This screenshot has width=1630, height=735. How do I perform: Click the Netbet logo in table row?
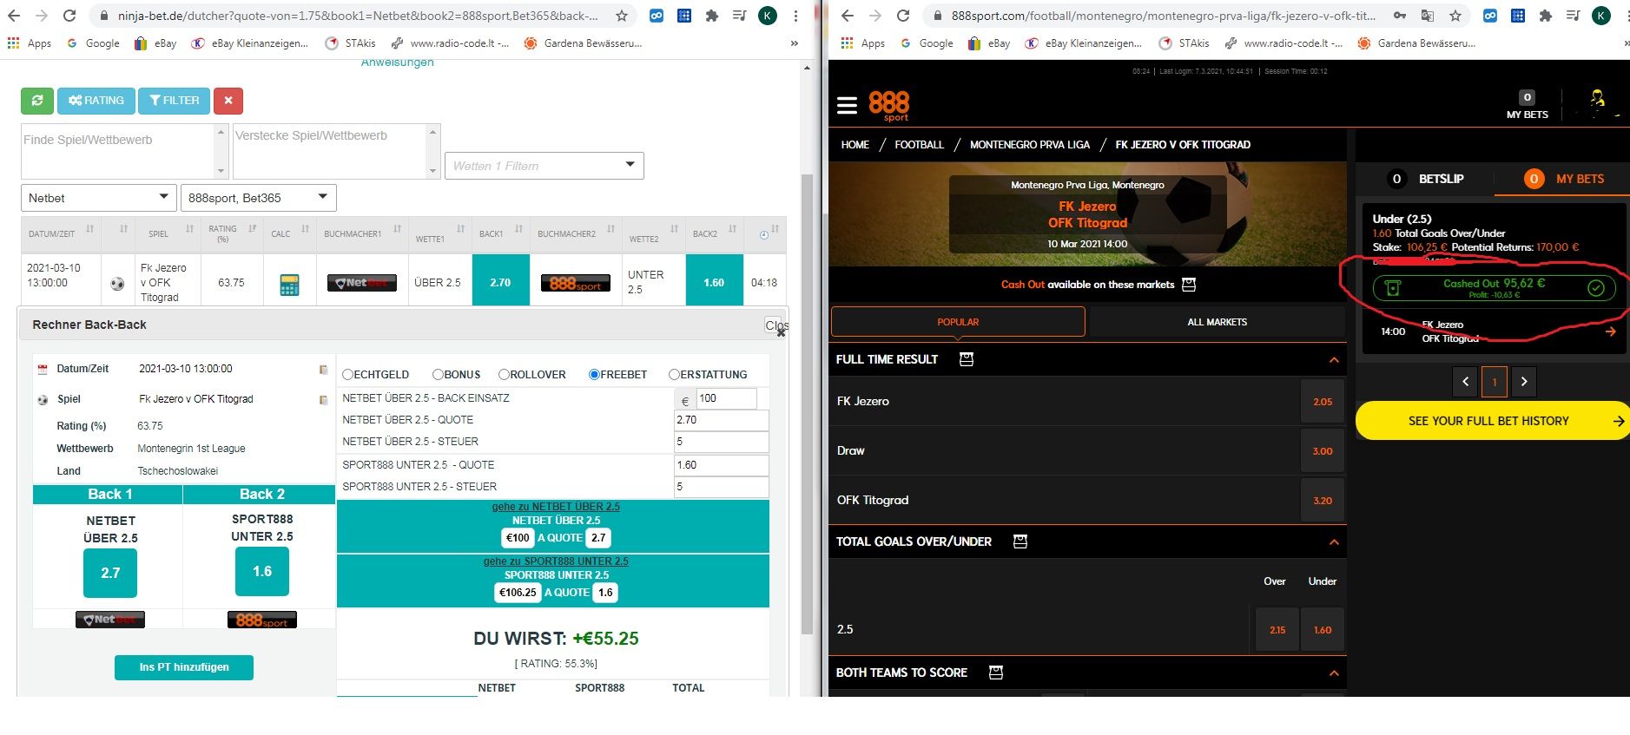(361, 283)
